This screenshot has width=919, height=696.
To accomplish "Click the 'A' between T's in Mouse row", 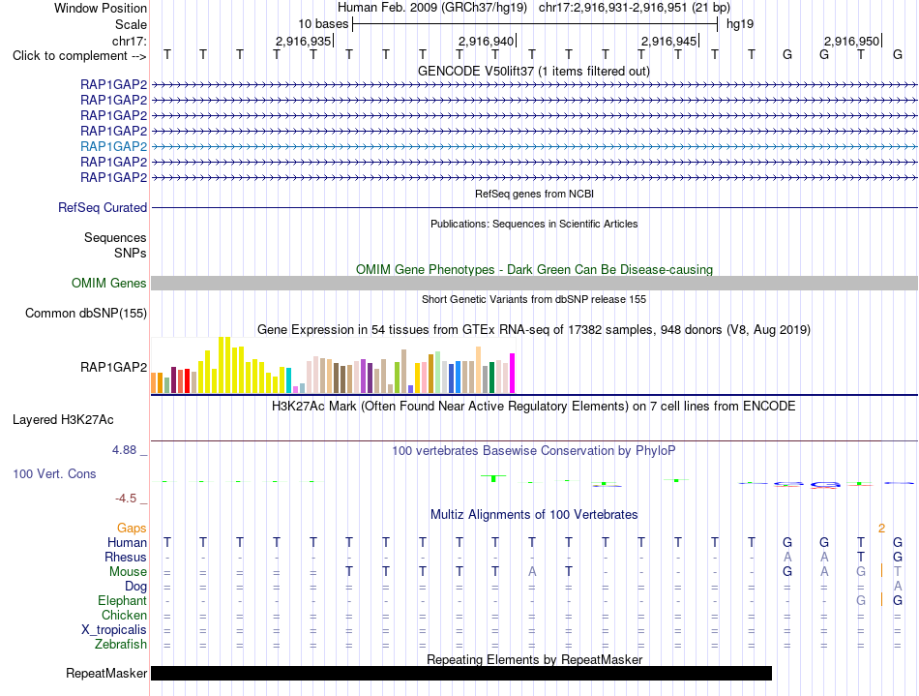I will [532, 572].
